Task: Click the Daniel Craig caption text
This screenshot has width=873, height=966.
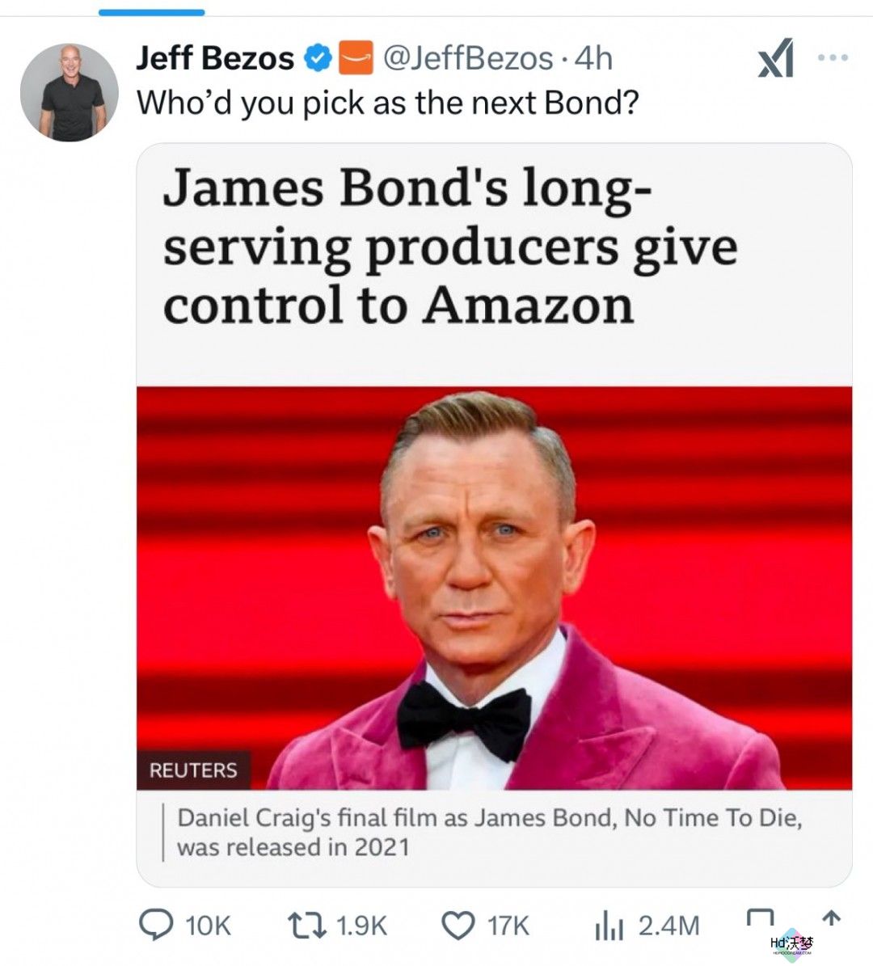Action: coord(490,833)
